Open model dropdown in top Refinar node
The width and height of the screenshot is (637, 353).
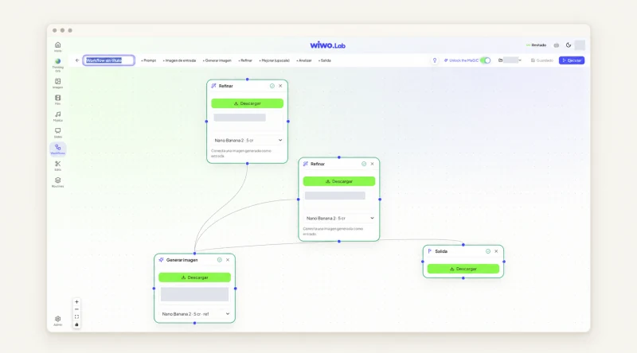248,141
